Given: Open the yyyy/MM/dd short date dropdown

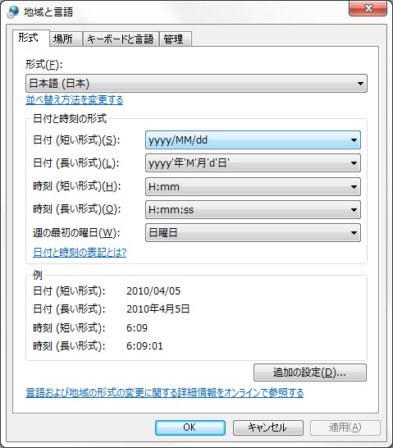Looking at the screenshot, I should (253, 140).
